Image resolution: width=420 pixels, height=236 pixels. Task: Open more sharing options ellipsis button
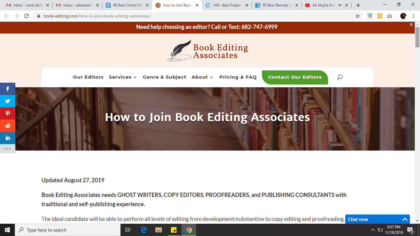(8, 149)
